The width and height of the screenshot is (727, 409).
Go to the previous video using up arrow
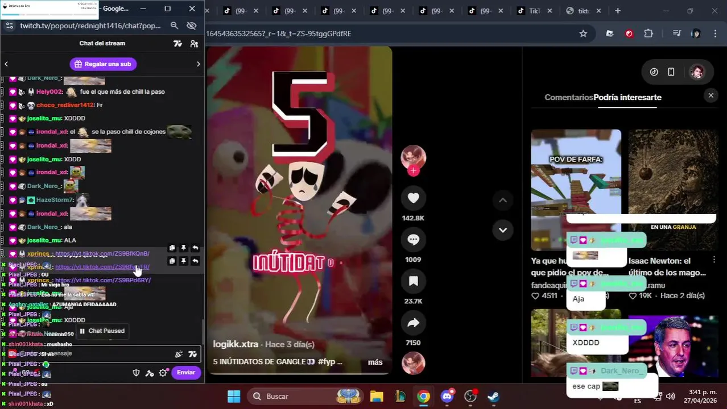coord(503,200)
